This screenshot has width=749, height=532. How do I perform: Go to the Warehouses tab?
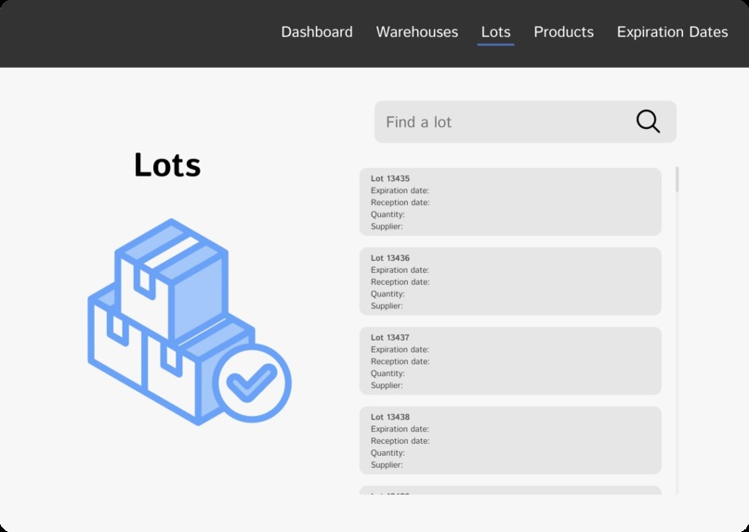417,32
